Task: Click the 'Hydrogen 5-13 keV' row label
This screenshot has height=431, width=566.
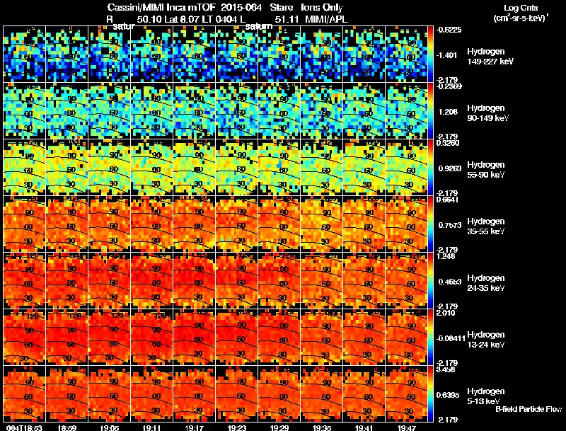Action: pos(486,396)
